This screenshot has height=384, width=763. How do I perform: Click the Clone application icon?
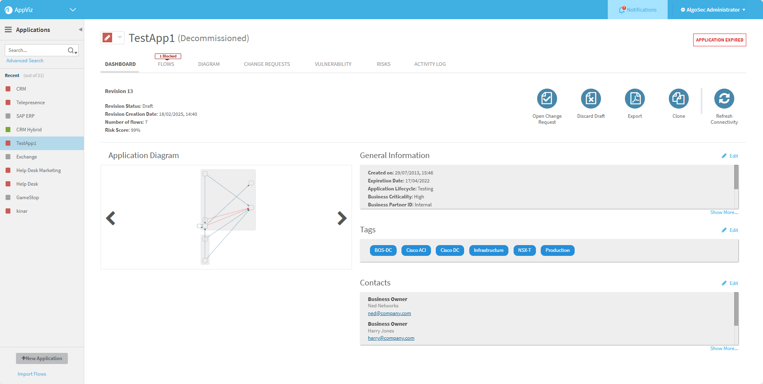click(678, 99)
